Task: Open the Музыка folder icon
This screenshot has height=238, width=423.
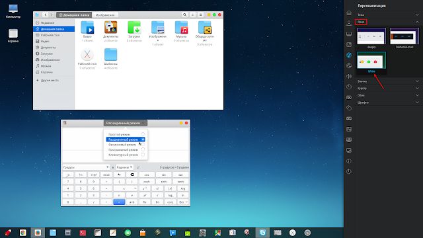Action: point(181,27)
